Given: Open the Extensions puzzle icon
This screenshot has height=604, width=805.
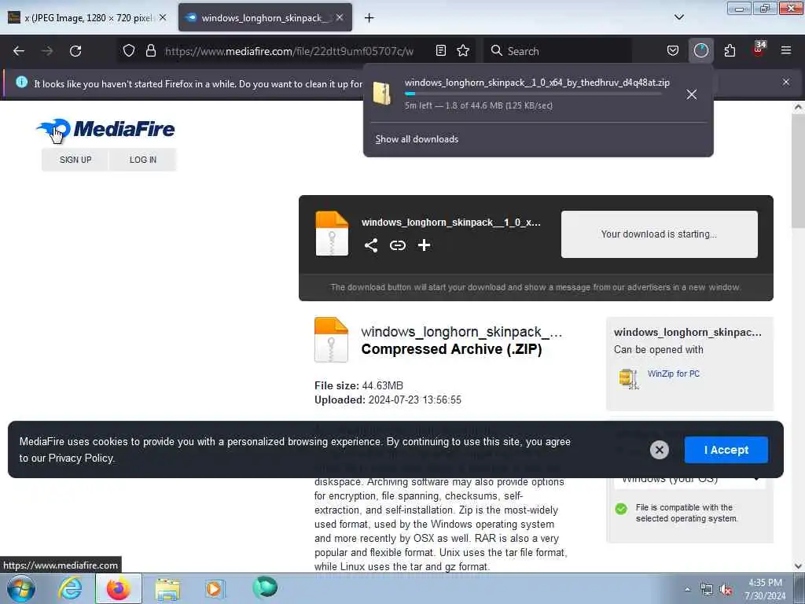Looking at the screenshot, I should [x=730, y=50].
